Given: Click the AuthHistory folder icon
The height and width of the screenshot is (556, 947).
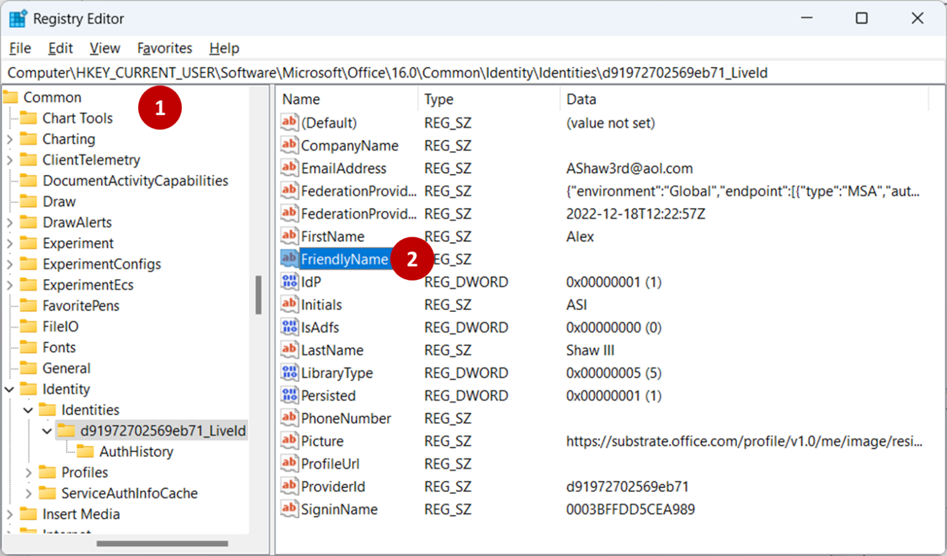Looking at the screenshot, I should point(85,451).
